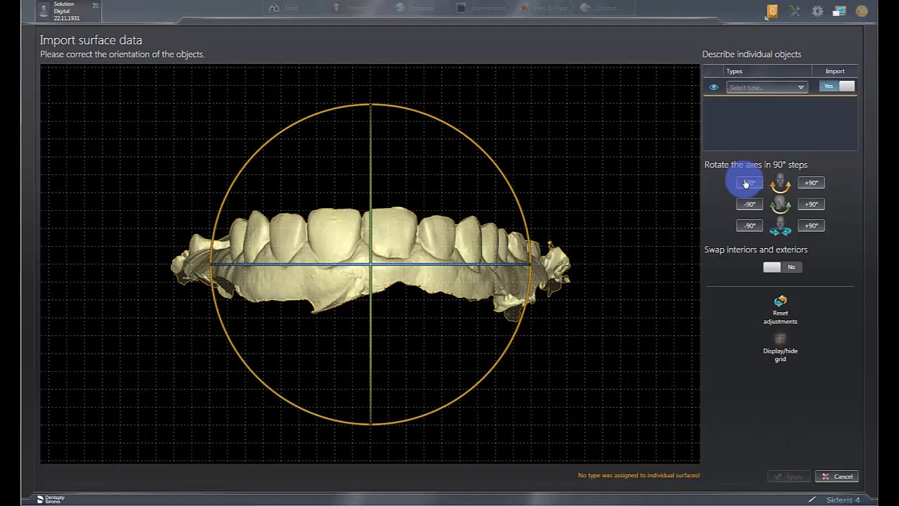Open the Examination tab in top bar
The height and width of the screenshot is (506, 899).
[x=480, y=8]
